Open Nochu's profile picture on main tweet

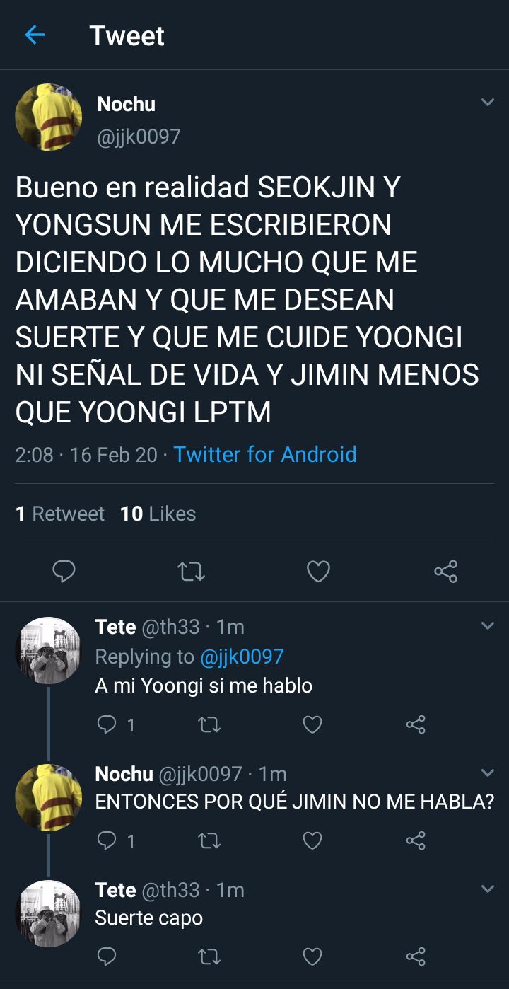click(x=49, y=117)
